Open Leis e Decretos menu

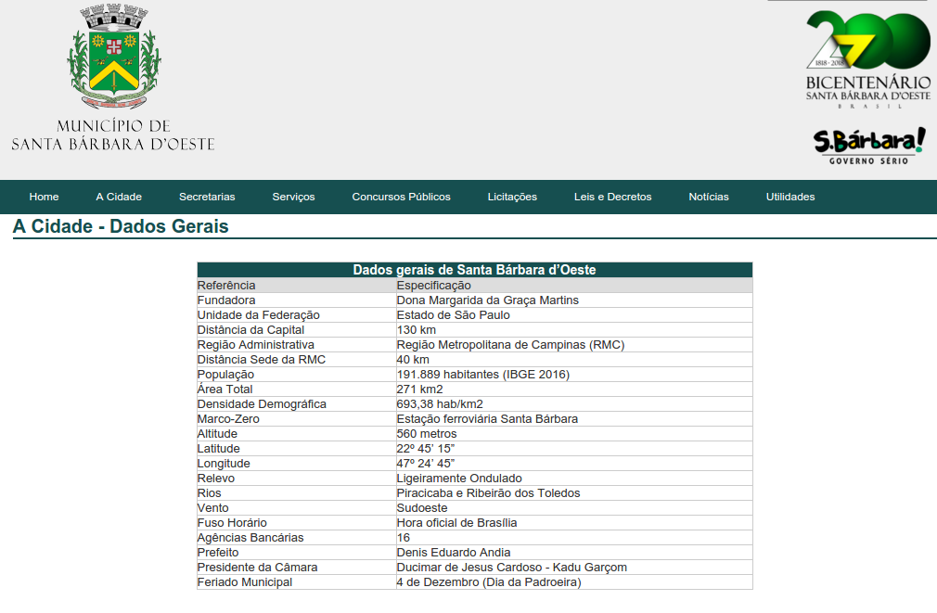click(612, 197)
